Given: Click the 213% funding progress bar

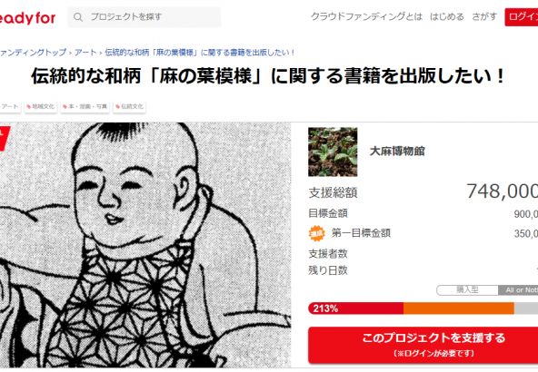Looking at the screenshot, I should [x=423, y=308].
